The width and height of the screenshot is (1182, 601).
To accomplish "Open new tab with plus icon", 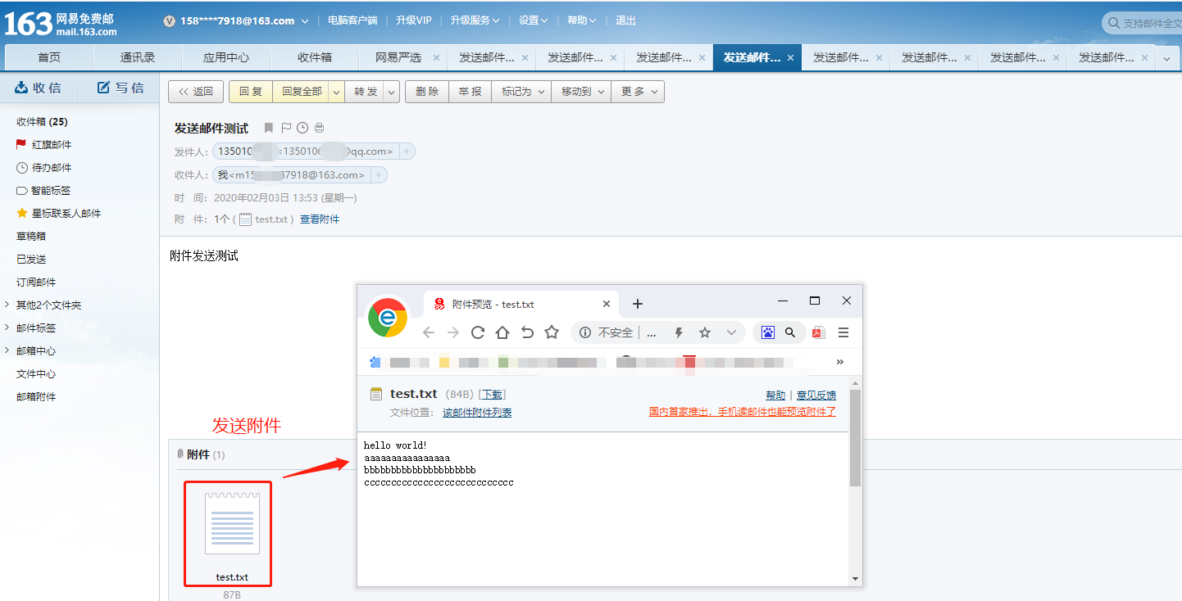I will [638, 304].
